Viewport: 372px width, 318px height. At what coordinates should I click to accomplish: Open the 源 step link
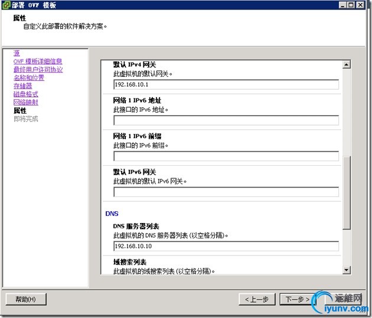(17, 53)
